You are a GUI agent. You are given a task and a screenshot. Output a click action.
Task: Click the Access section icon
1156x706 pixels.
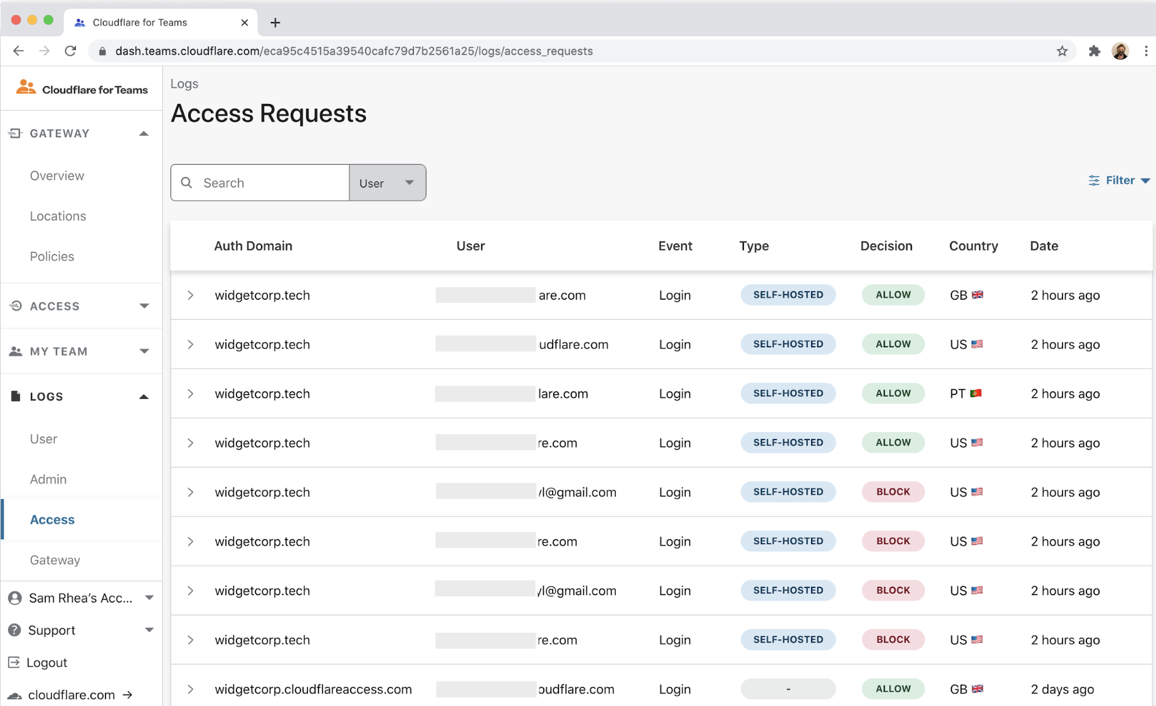pyautogui.click(x=16, y=306)
